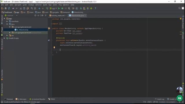This screenshot has width=185, height=104.
Task: Open the TODO tool window button
Action: point(52,99)
